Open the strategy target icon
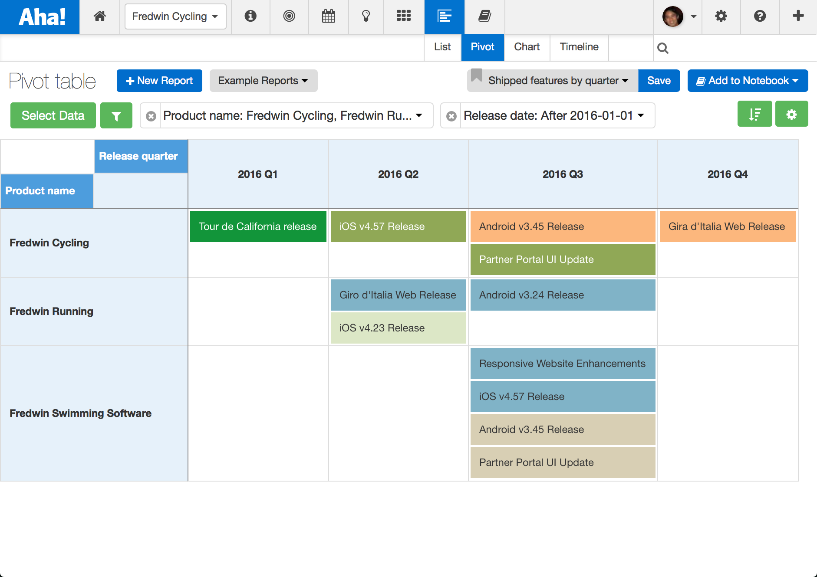Screen dimensions: 817x577 (x=289, y=16)
